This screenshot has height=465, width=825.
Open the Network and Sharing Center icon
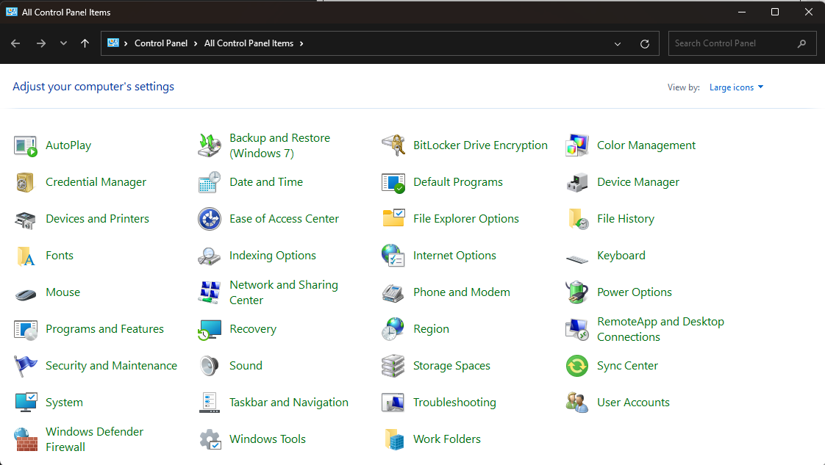click(x=210, y=292)
